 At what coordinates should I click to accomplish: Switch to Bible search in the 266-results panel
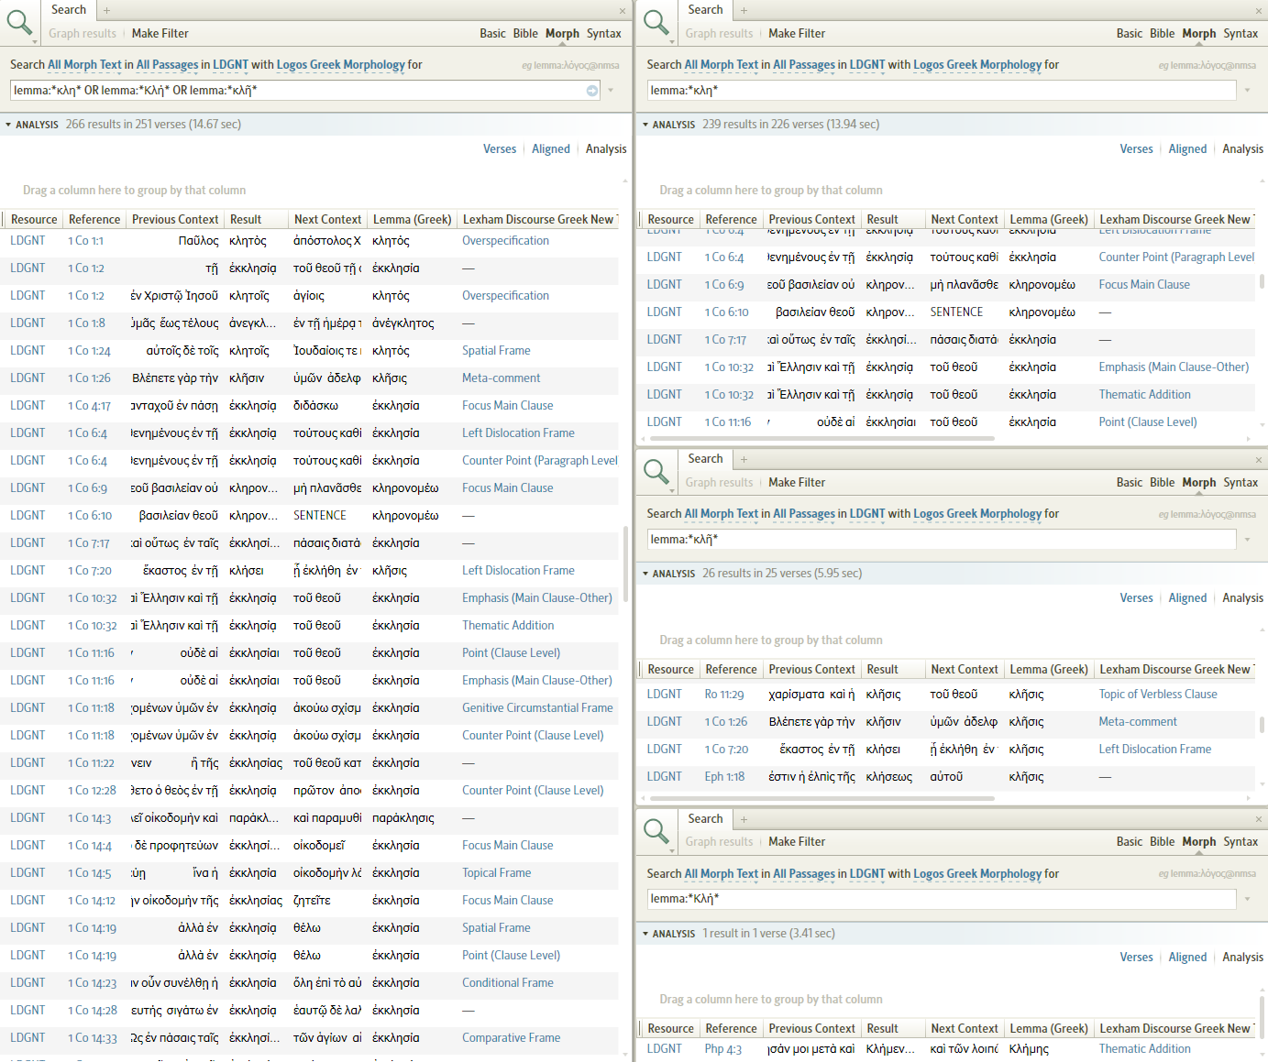[x=525, y=34]
